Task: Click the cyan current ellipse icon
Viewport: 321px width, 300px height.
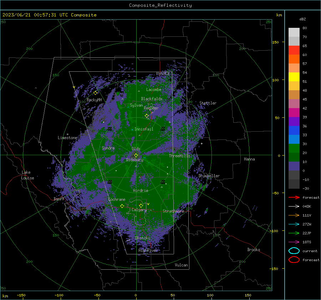Action: pos(294,251)
